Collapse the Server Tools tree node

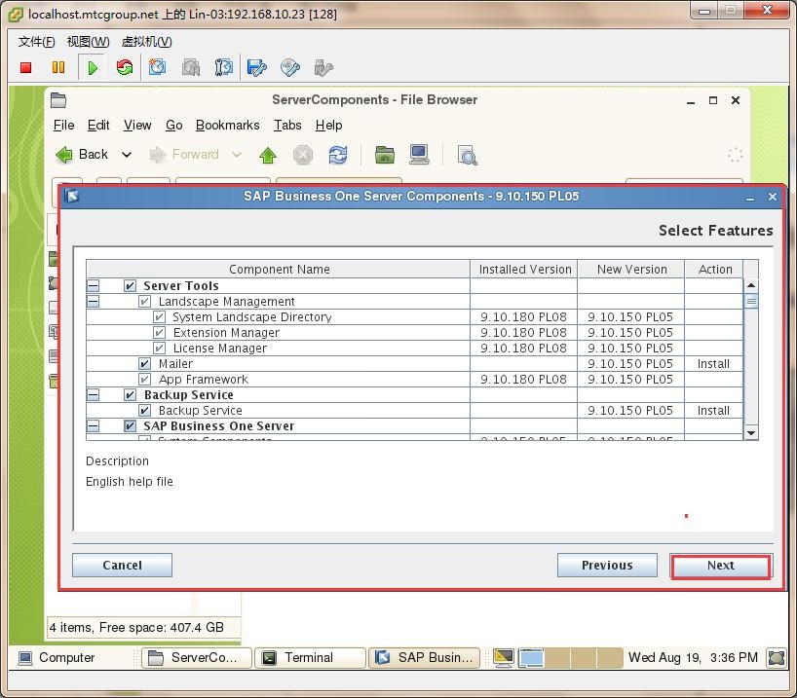pyautogui.click(x=93, y=285)
